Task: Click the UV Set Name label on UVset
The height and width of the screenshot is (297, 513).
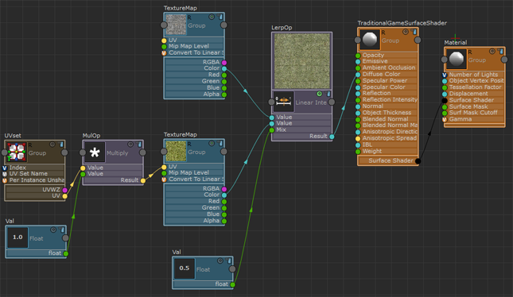Action: coord(29,174)
